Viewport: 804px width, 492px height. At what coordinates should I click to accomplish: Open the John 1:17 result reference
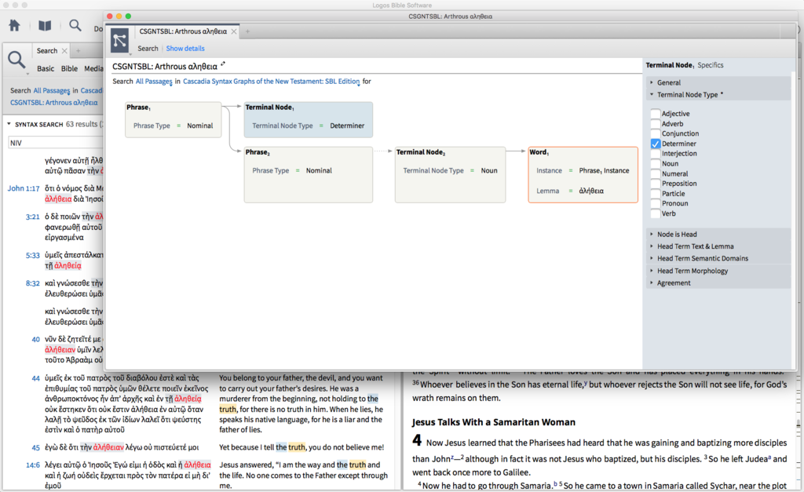click(24, 188)
